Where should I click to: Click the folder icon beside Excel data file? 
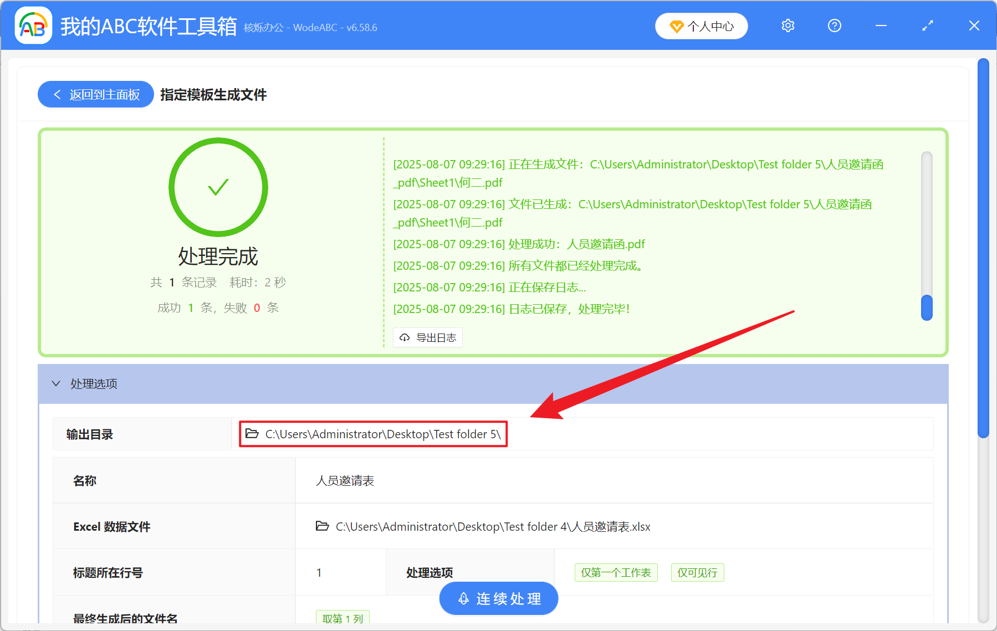coord(322,527)
